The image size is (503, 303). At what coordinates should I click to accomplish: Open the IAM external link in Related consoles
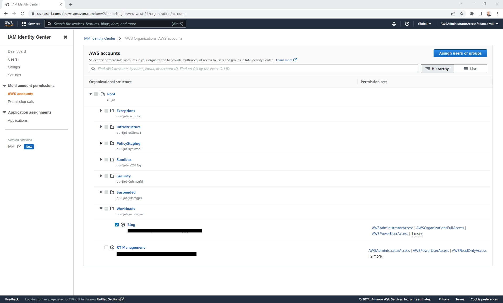[x=19, y=147]
